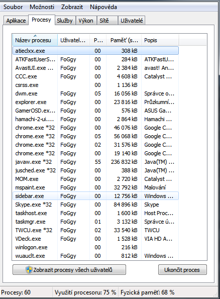Open the Výkon tab

click(86, 21)
